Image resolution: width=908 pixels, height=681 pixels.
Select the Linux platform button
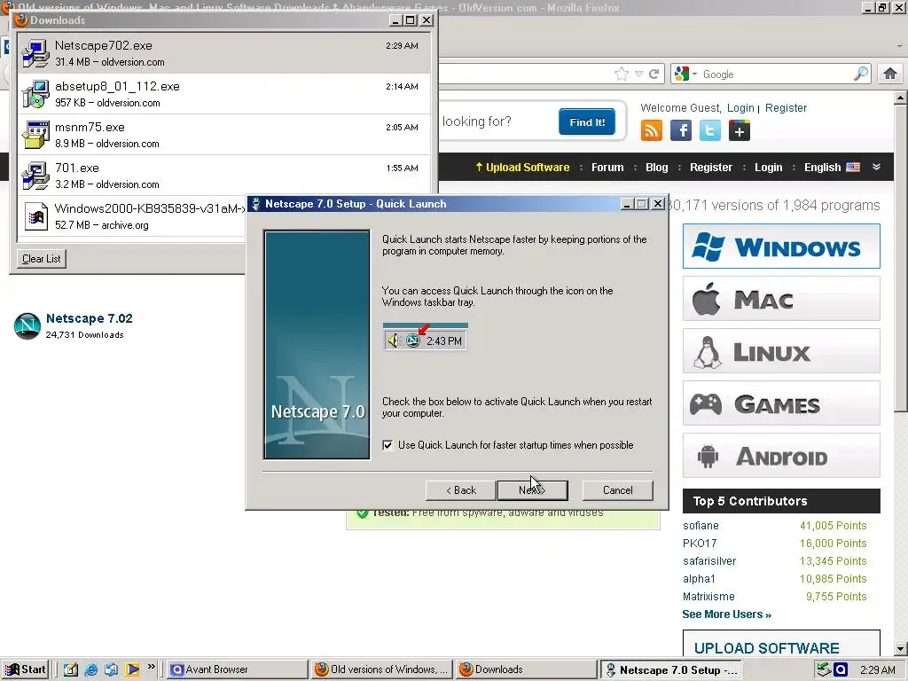(781, 351)
